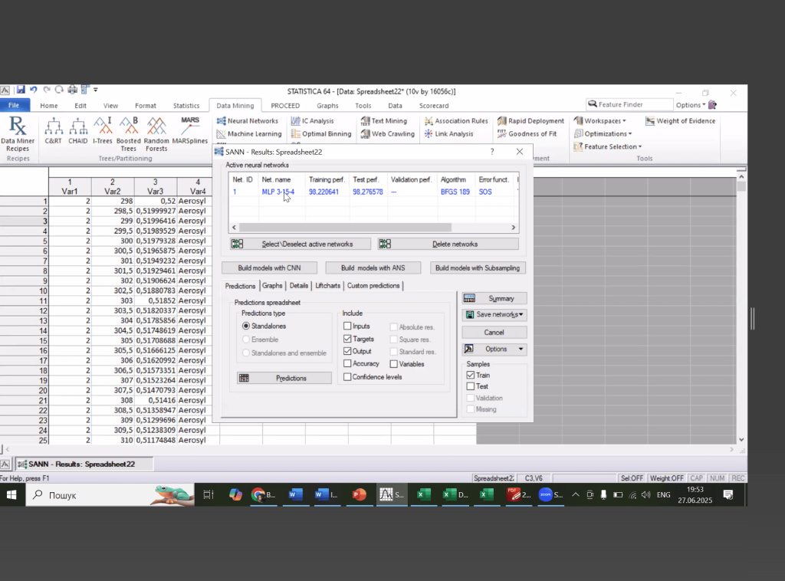Open the Custom predictions tab
Image resolution: width=785 pixels, height=581 pixels.
373,286
